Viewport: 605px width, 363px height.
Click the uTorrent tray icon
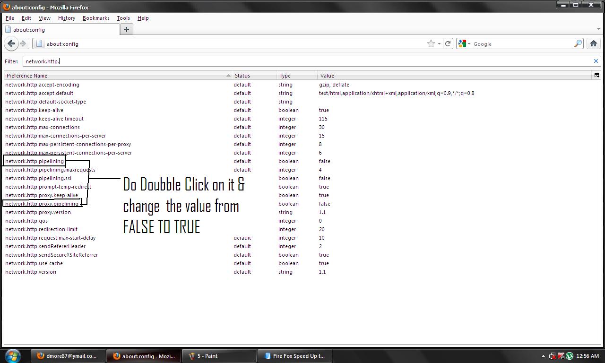(x=569, y=356)
